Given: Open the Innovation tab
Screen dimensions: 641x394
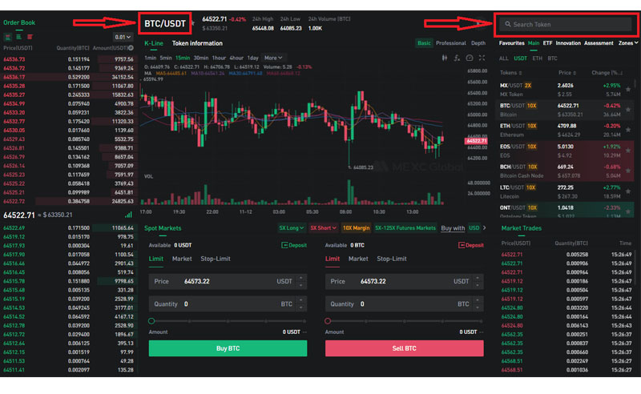Looking at the screenshot, I should coord(568,43).
